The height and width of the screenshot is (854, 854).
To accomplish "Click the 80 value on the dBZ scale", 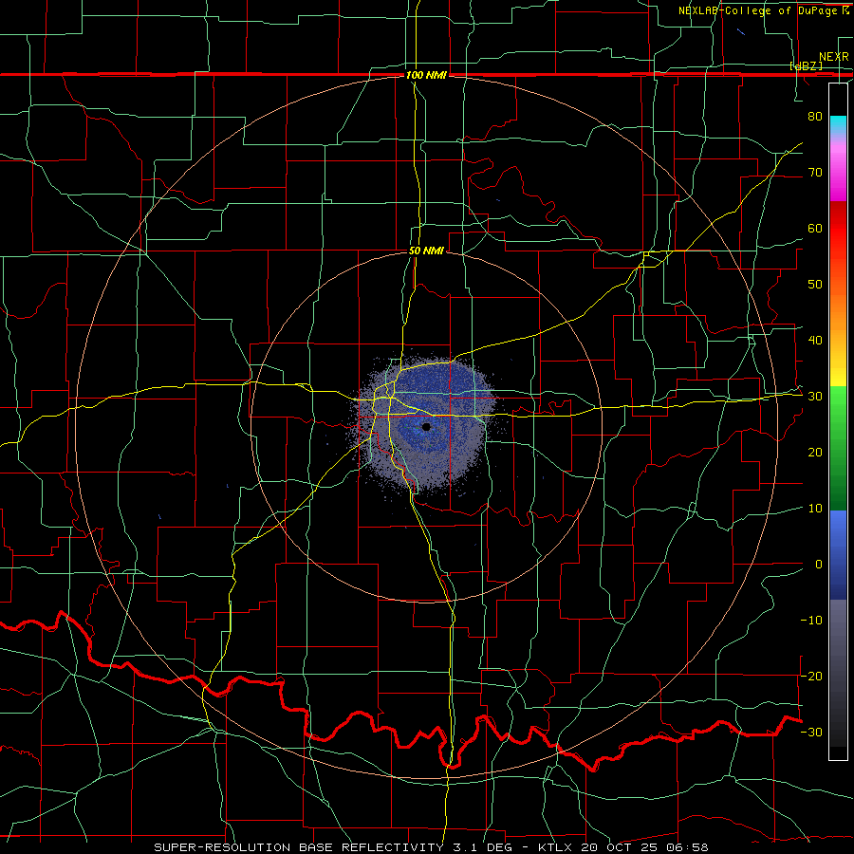I will point(815,117).
